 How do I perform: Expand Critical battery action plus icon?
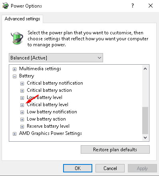(22, 91)
